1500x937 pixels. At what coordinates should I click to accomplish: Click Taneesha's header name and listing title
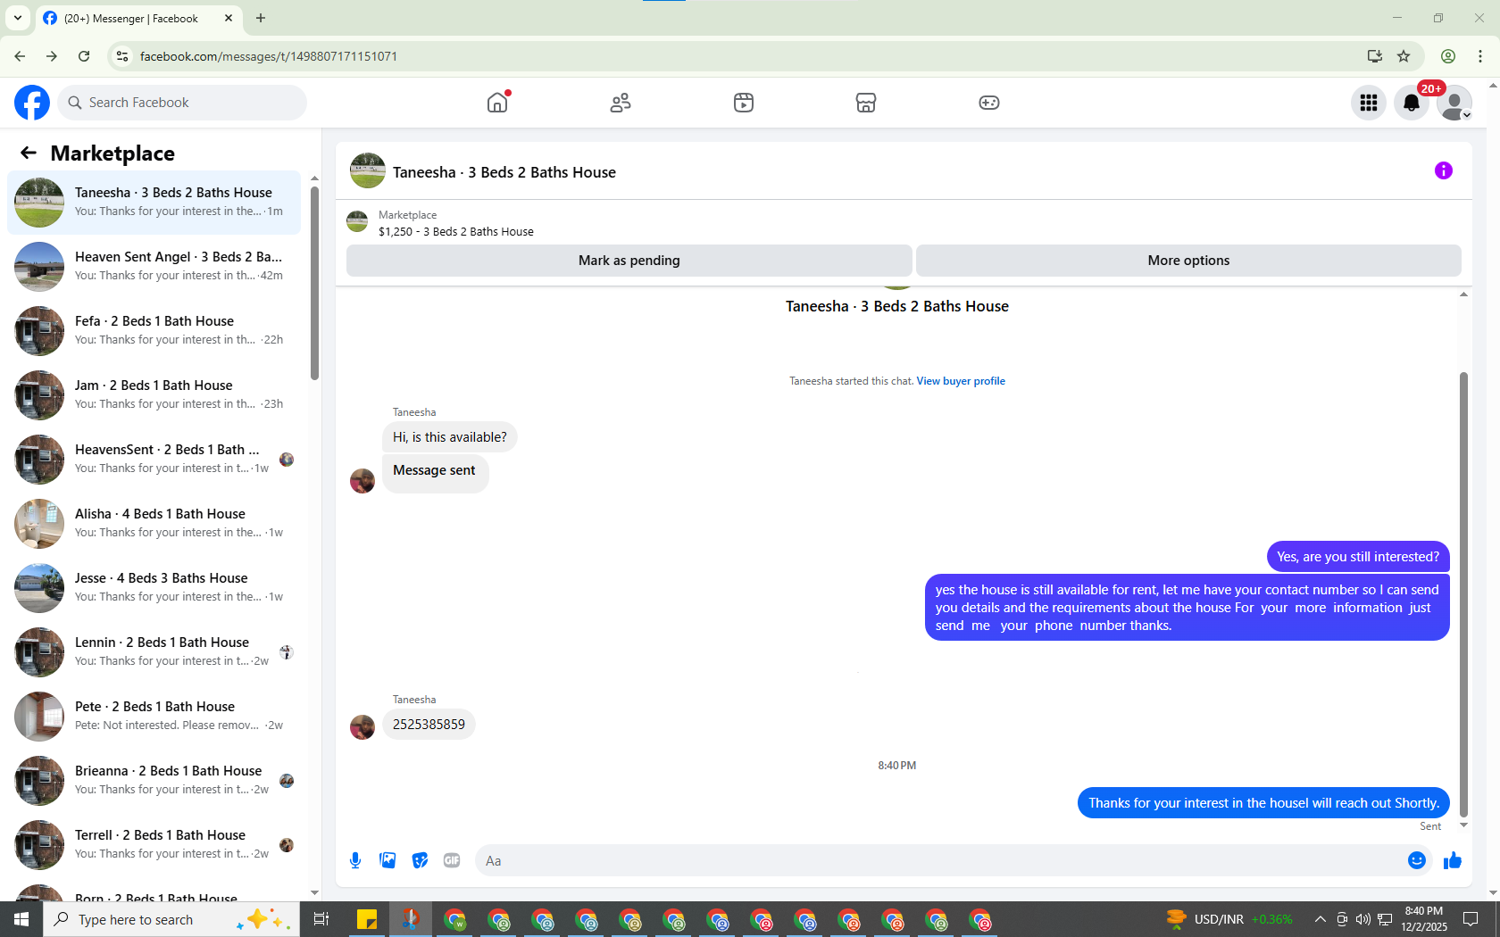coord(504,172)
